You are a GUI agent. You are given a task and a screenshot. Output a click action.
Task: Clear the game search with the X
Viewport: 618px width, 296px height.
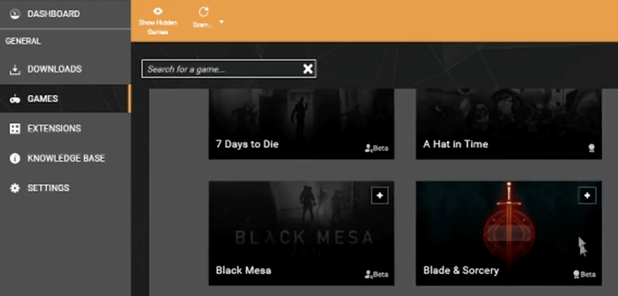click(x=308, y=69)
